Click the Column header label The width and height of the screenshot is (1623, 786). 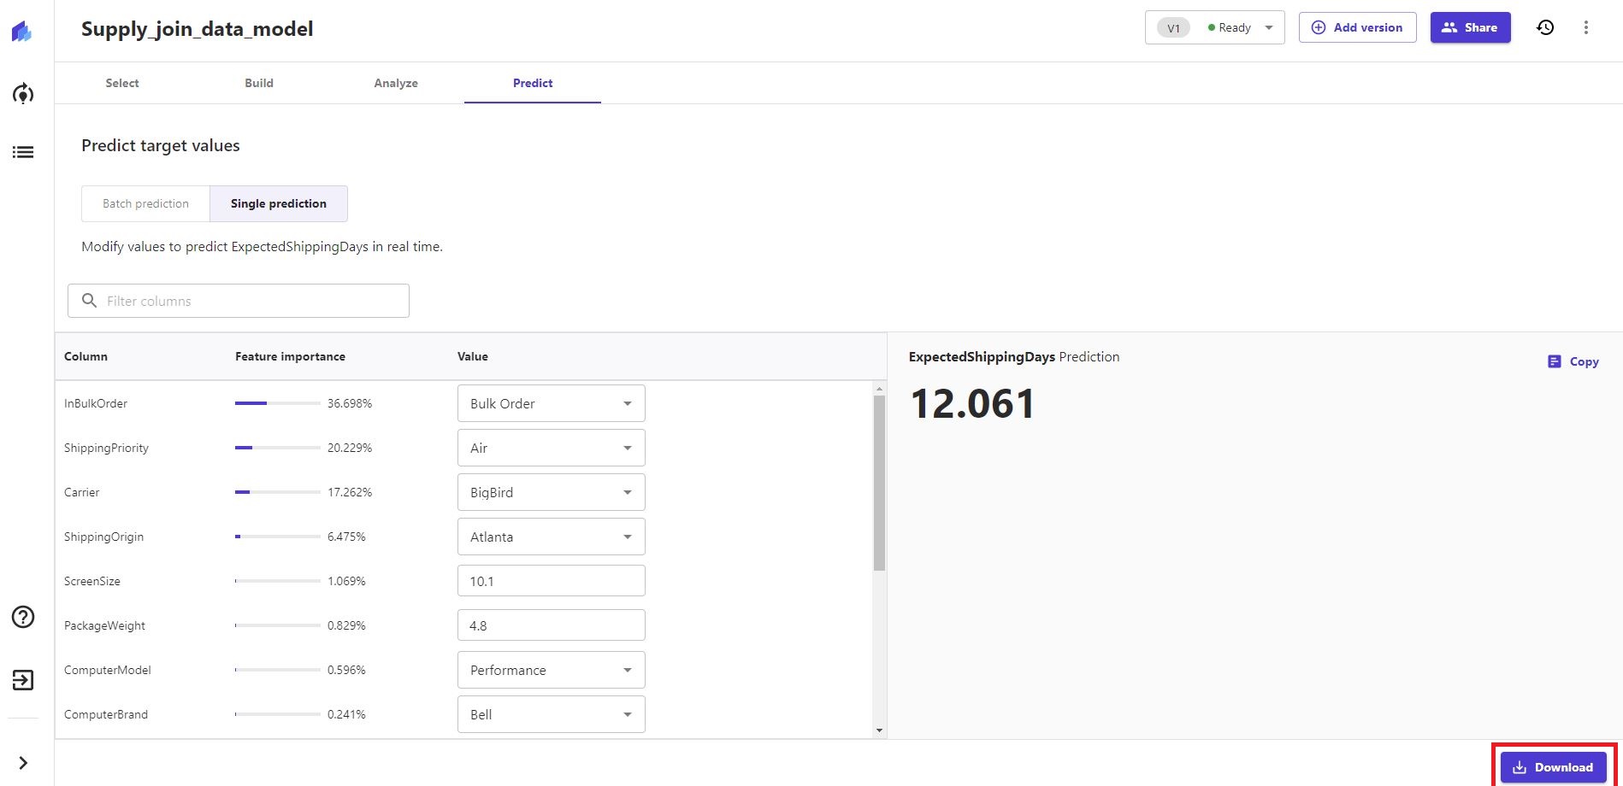click(86, 356)
